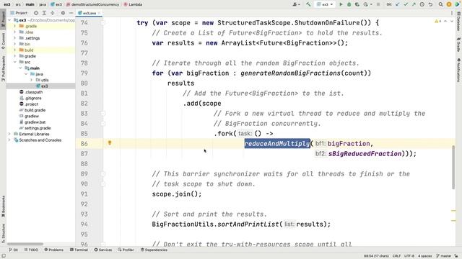The image size is (462, 259).
Task: Expand Scratches and Consoles node
Action: (x=9, y=140)
